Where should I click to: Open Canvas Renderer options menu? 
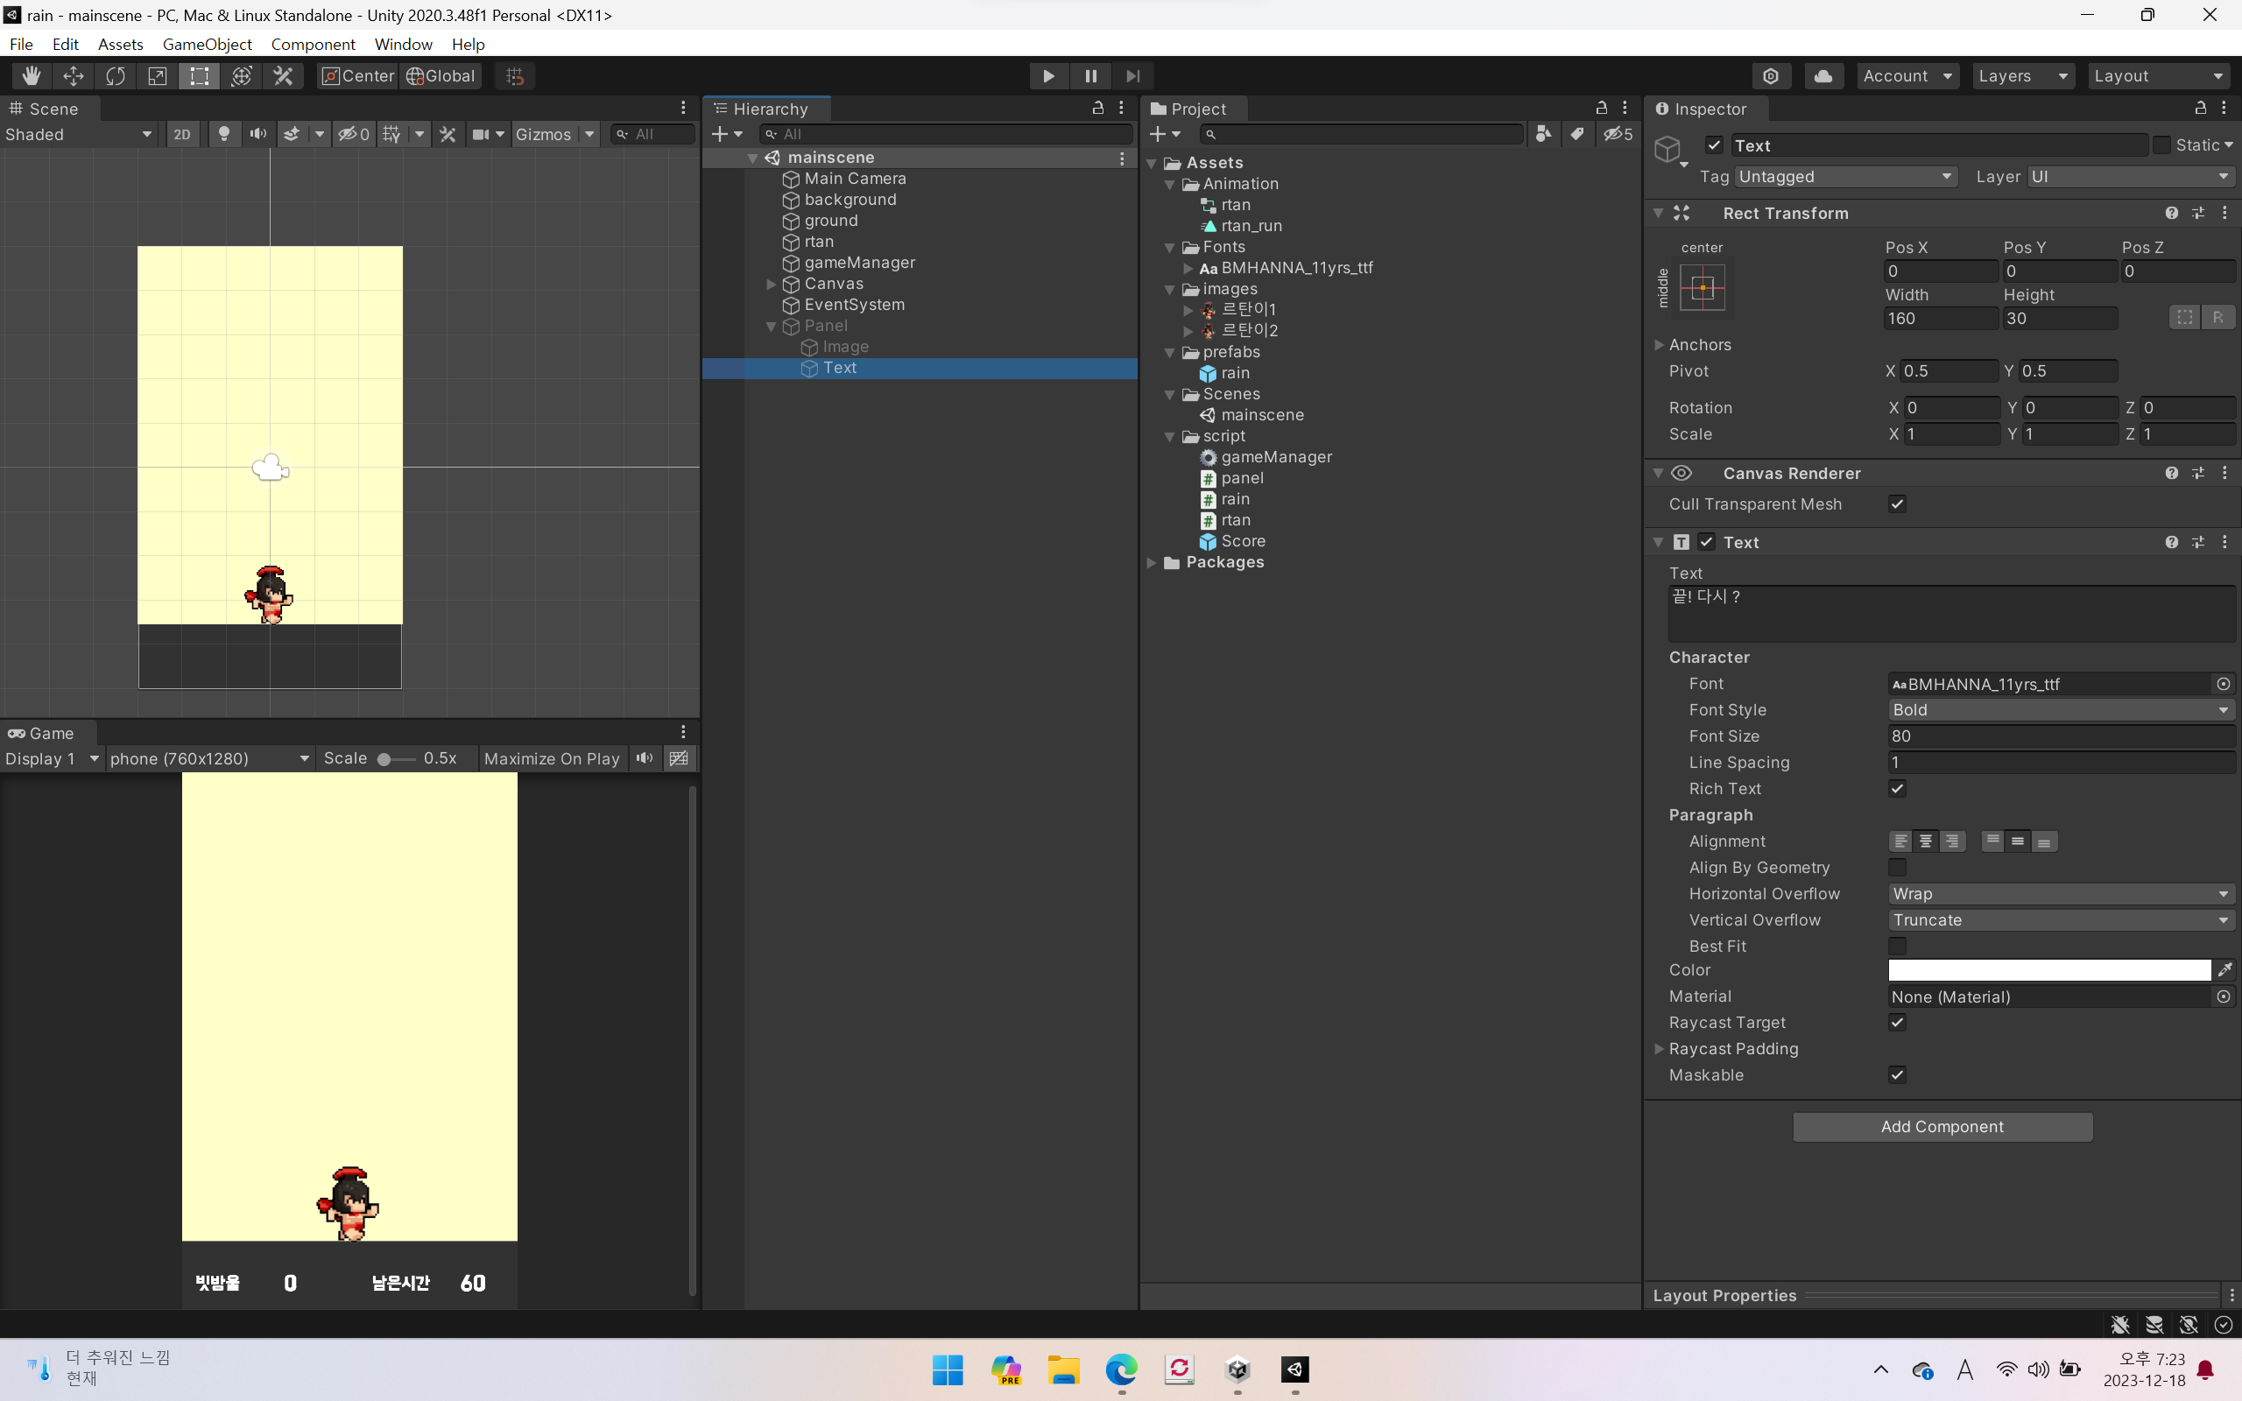pyautogui.click(x=2225, y=473)
